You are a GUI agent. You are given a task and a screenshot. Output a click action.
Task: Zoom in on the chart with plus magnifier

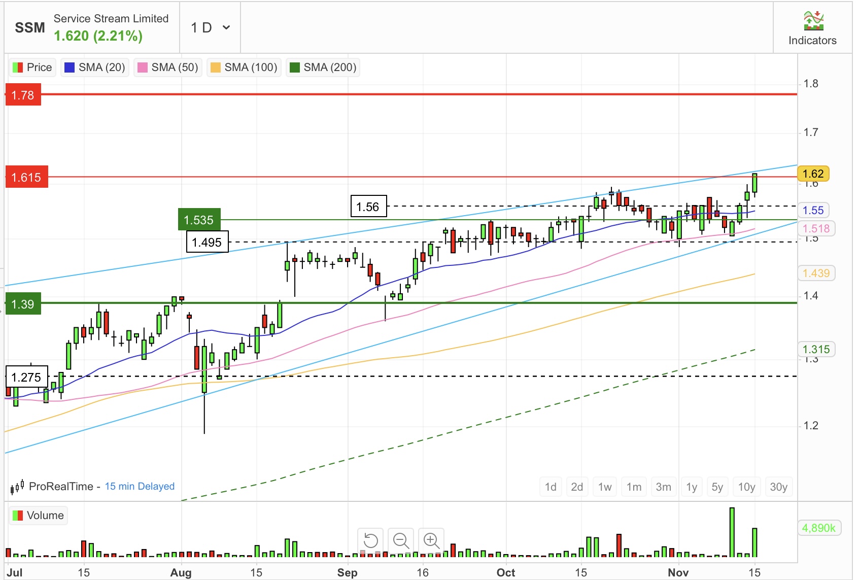(431, 540)
